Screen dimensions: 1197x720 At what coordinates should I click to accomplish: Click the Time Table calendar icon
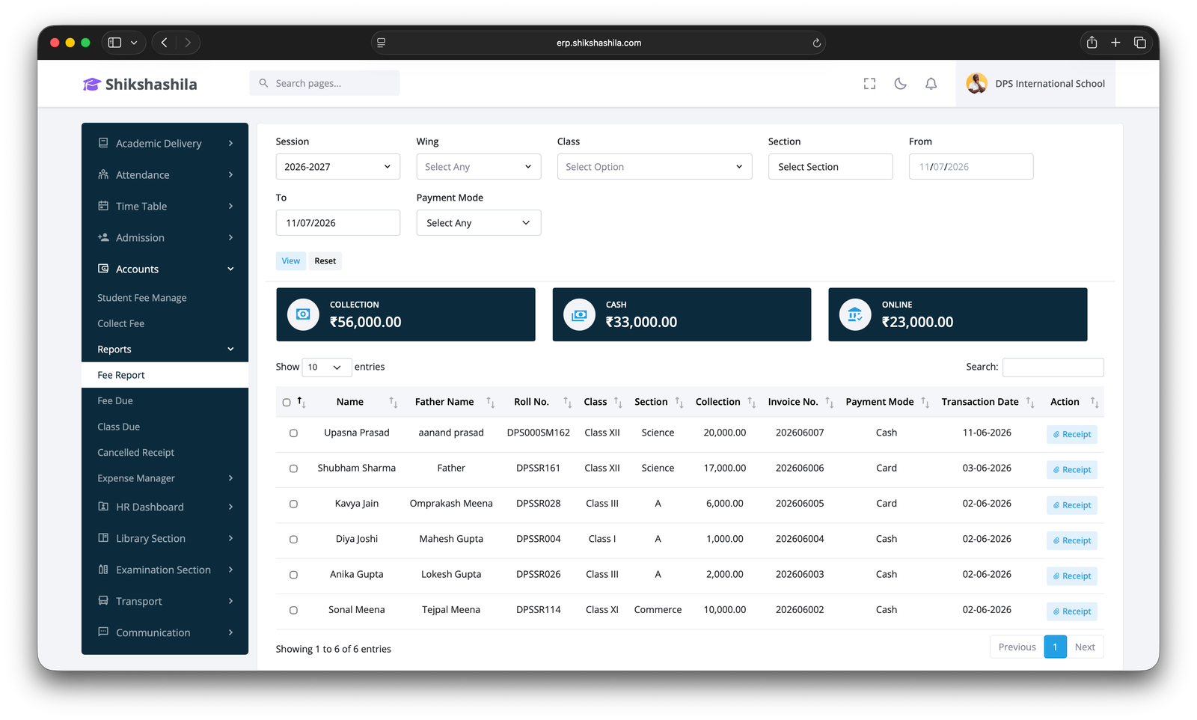(x=103, y=206)
